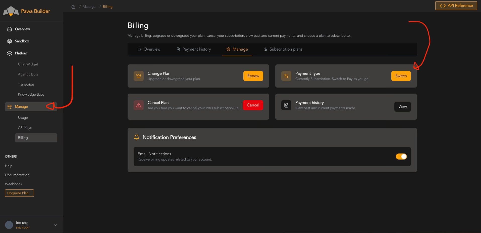Click the OTHERS section label
481x233 pixels.
click(11, 157)
